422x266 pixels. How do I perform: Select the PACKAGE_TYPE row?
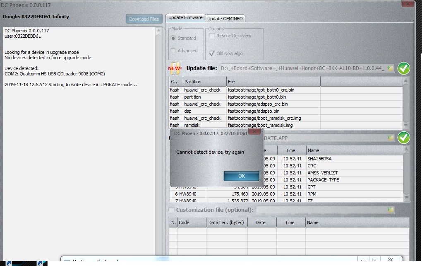click(x=333, y=180)
